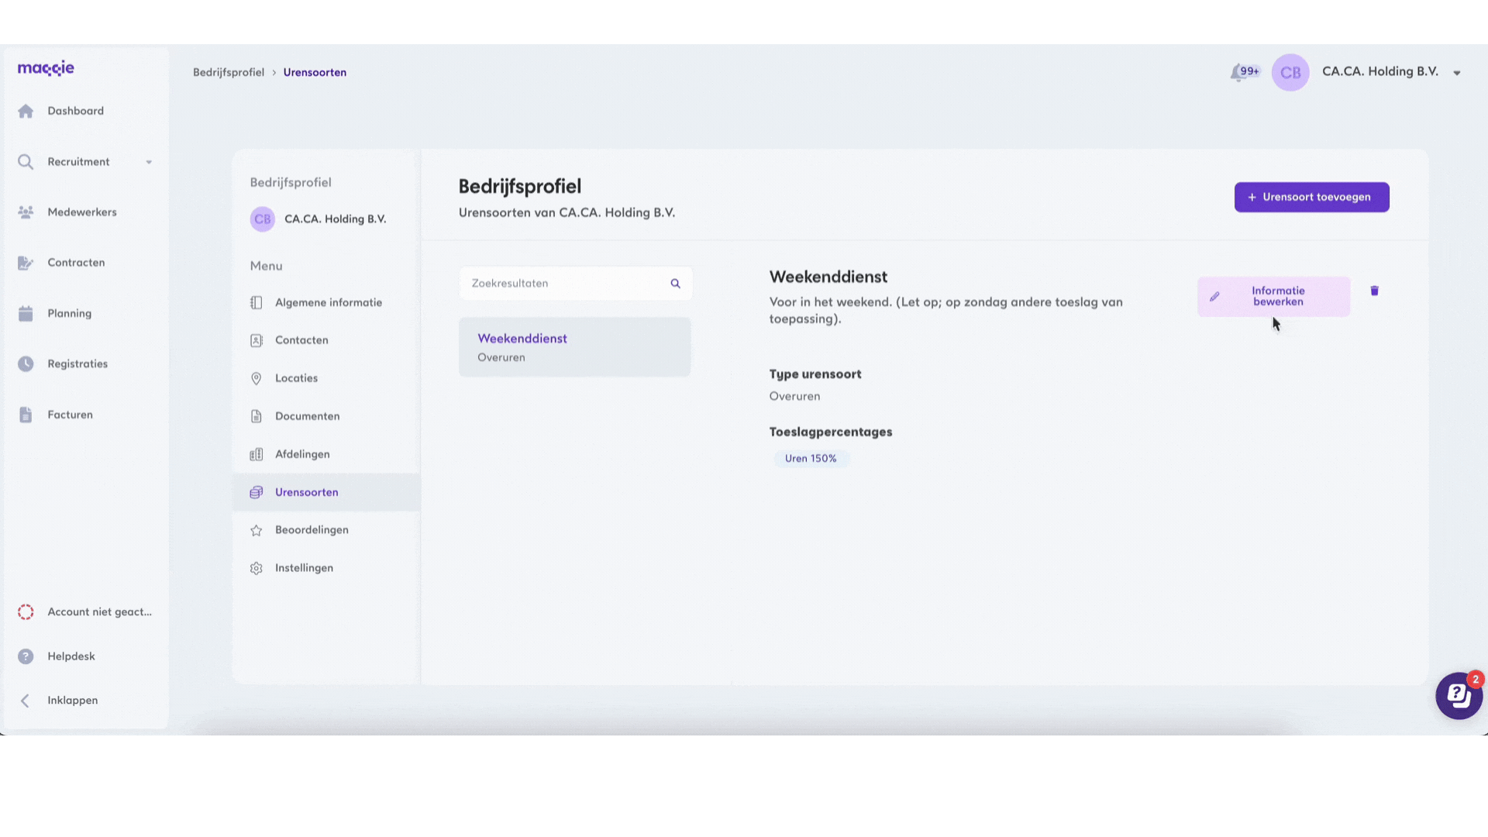Click into the Zoekresultaten search field
The width and height of the screenshot is (1488, 837).
[566, 284]
